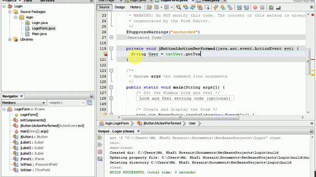Image resolution: width=316 pixels, height=177 pixels.
Task: Select the Libraries folder
Action: [26, 39]
